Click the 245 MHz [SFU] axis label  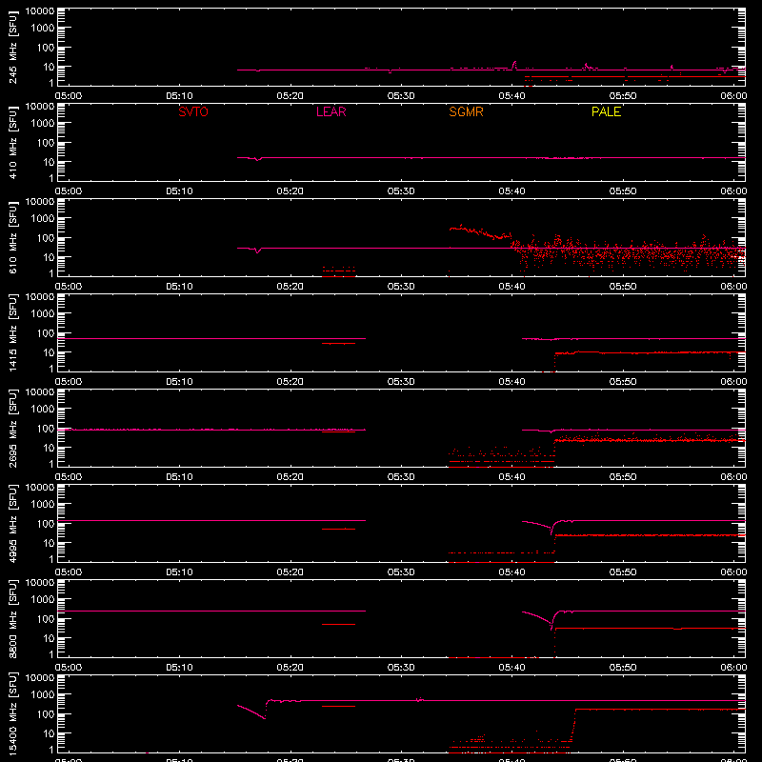(13, 49)
